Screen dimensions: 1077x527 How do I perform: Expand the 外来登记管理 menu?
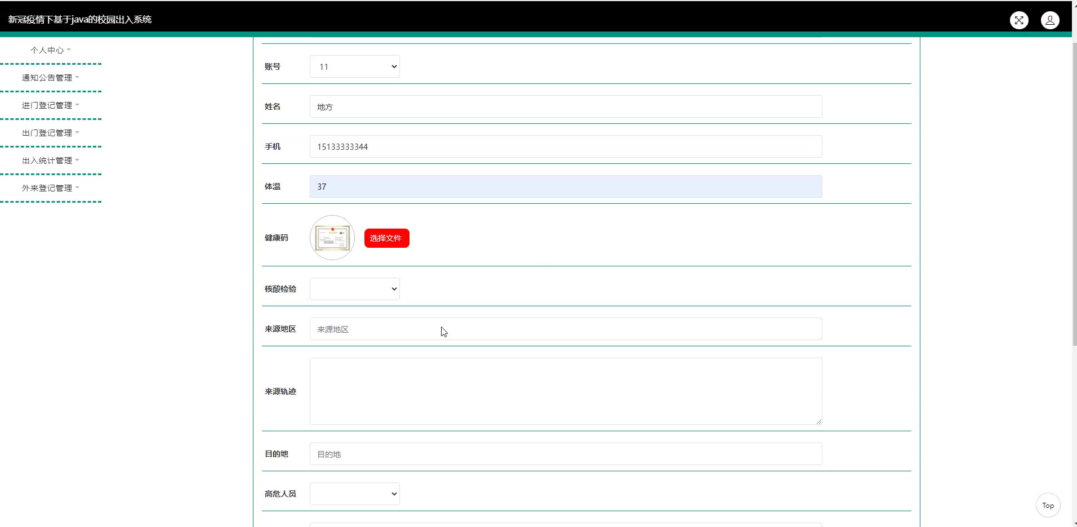(x=51, y=188)
